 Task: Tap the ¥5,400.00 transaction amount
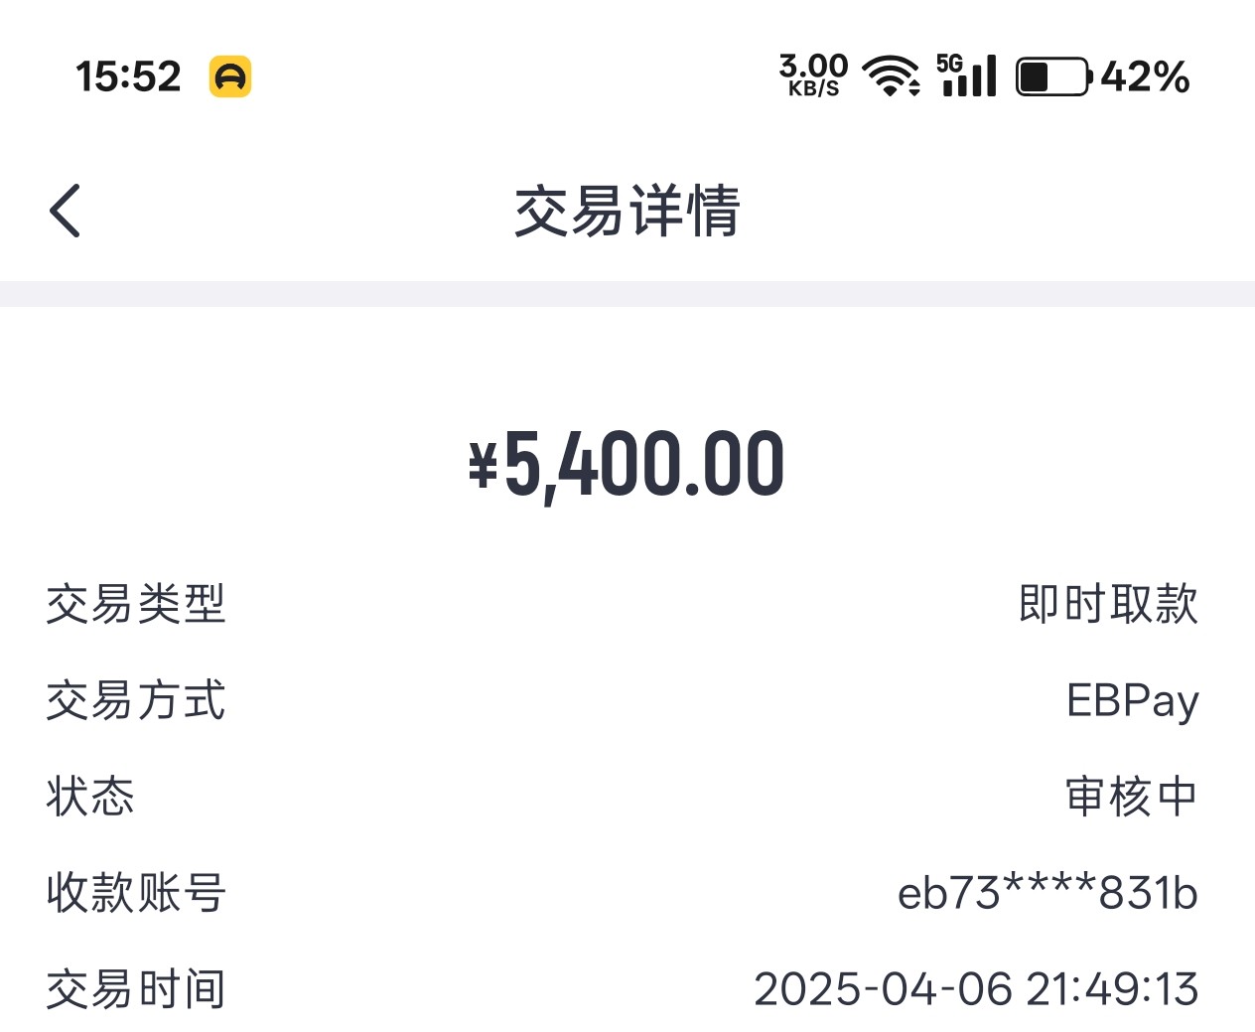pyautogui.click(x=627, y=465)
